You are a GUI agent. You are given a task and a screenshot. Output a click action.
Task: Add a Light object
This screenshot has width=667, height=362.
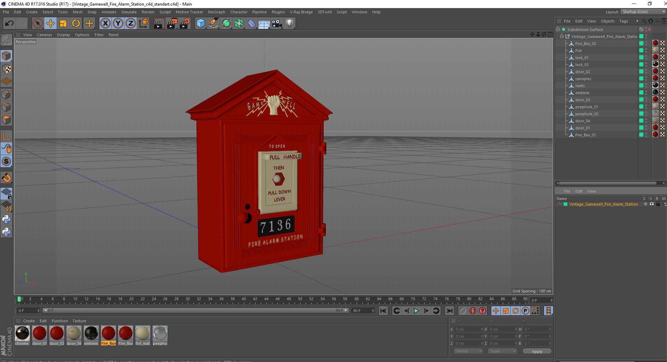click(x=290, y=24)
